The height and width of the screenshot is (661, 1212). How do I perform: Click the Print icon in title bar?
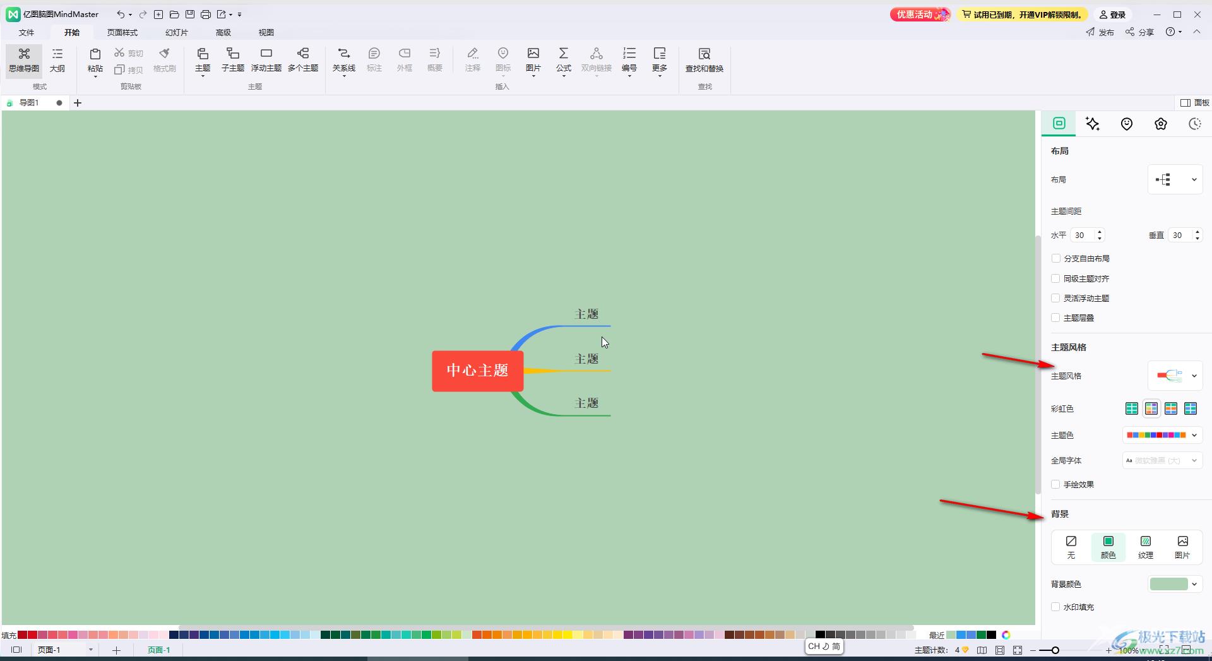206,14
